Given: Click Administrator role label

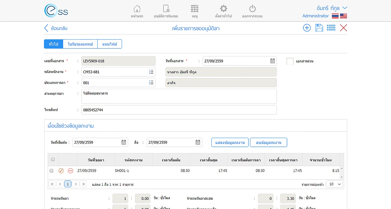Looking at the screenshot, I should 316,16.
